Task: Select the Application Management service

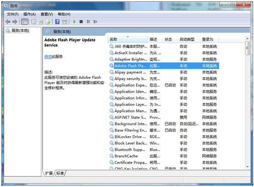Action: 164,111
